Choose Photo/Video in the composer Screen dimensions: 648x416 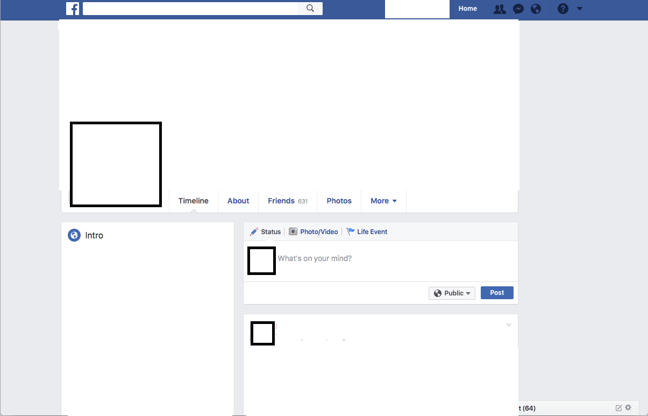[314, 232]
